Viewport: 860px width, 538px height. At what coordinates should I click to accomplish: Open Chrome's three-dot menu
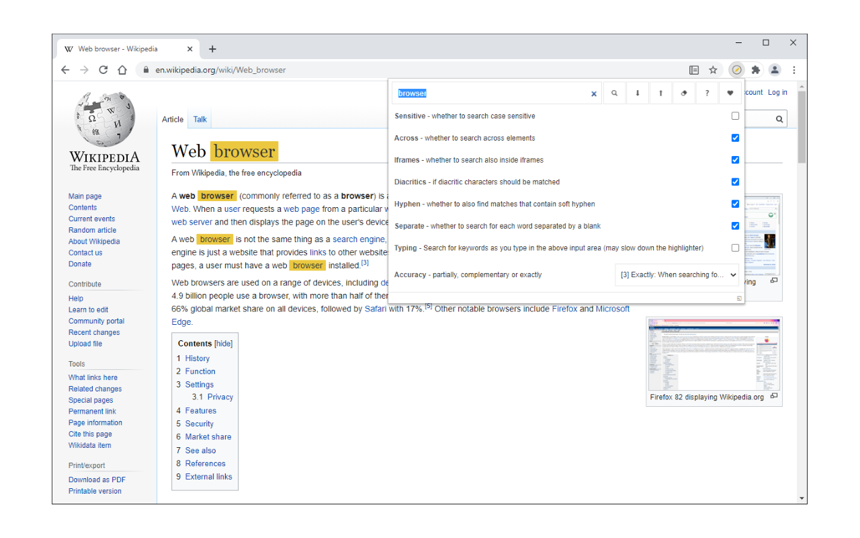click(x=794, y=69)
